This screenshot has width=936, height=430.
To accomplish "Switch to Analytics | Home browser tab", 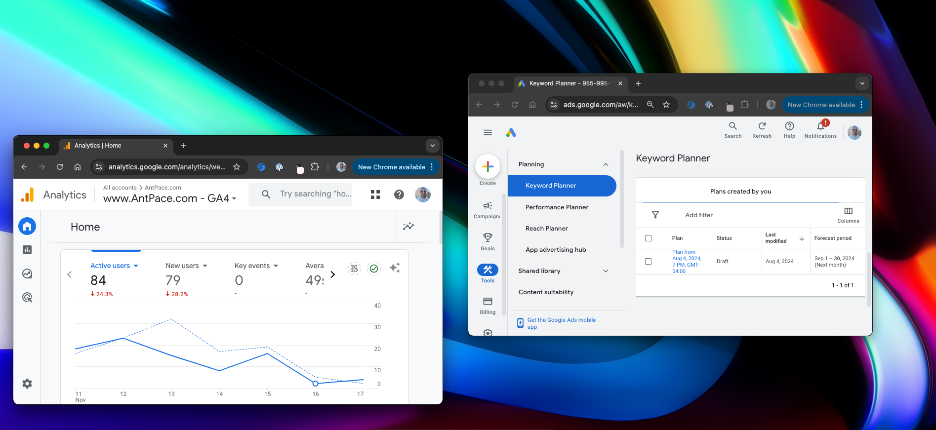I will click(116, 146).
